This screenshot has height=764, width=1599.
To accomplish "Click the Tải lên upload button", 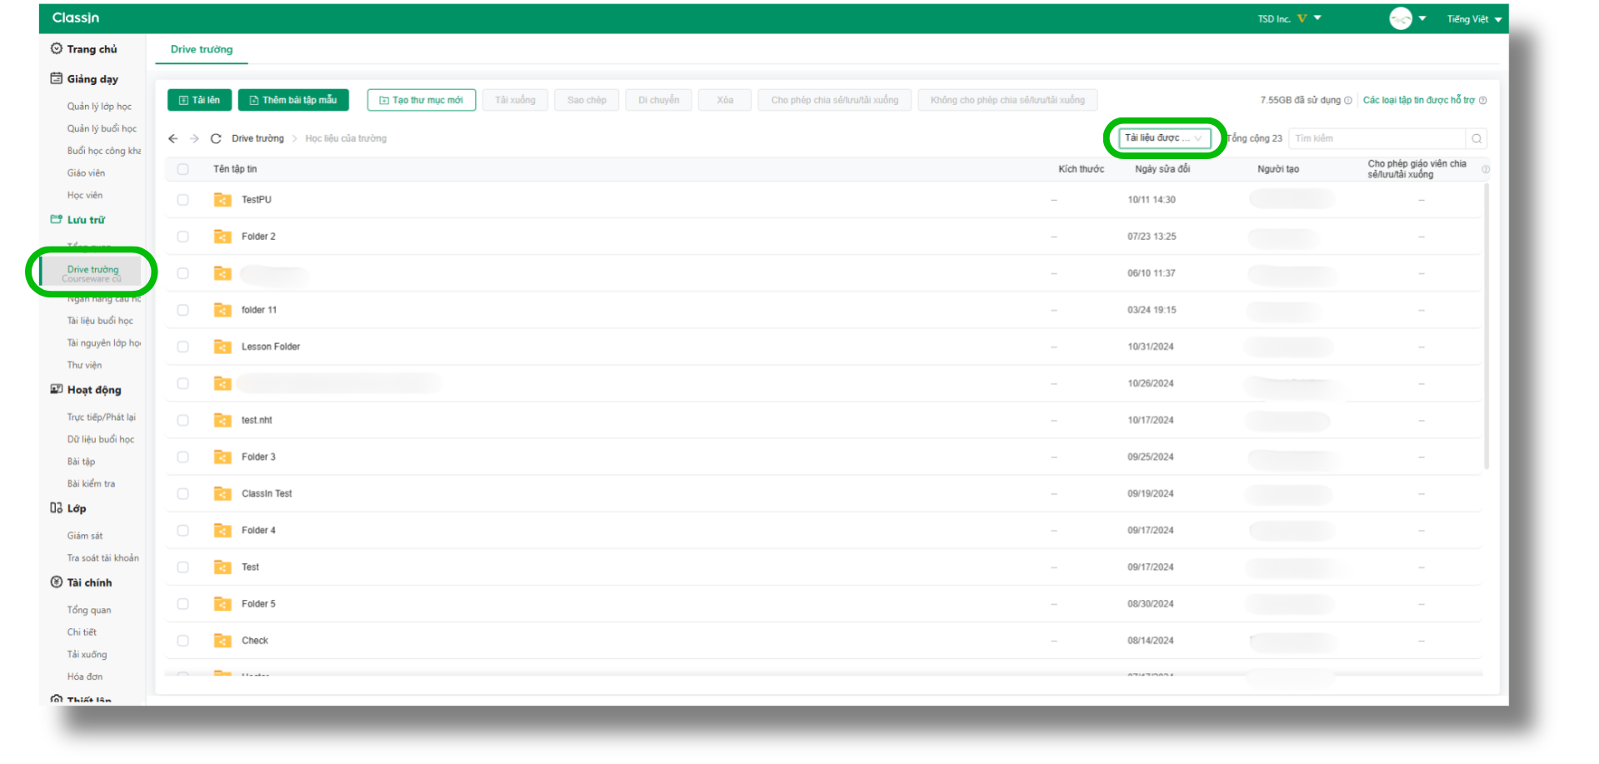I will 200,100.
